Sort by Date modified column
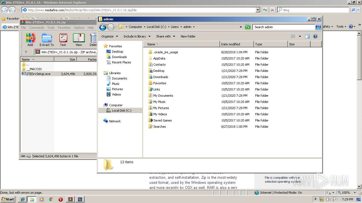362x203 pixels. 237,44
